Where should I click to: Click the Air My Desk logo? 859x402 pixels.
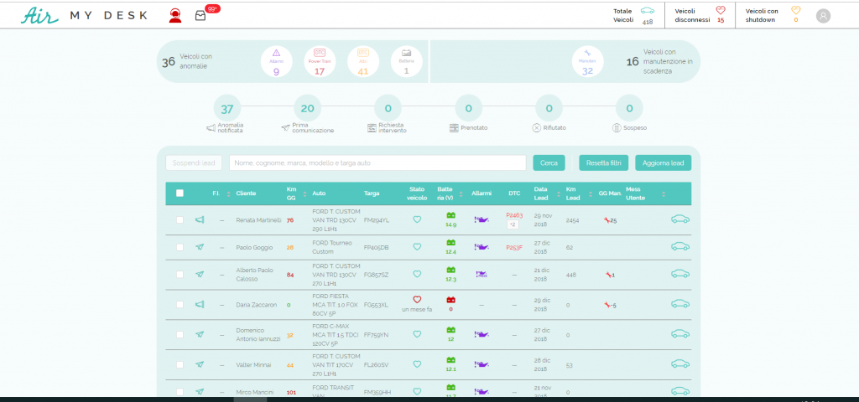pyautogui.click(x=85, y=15)
